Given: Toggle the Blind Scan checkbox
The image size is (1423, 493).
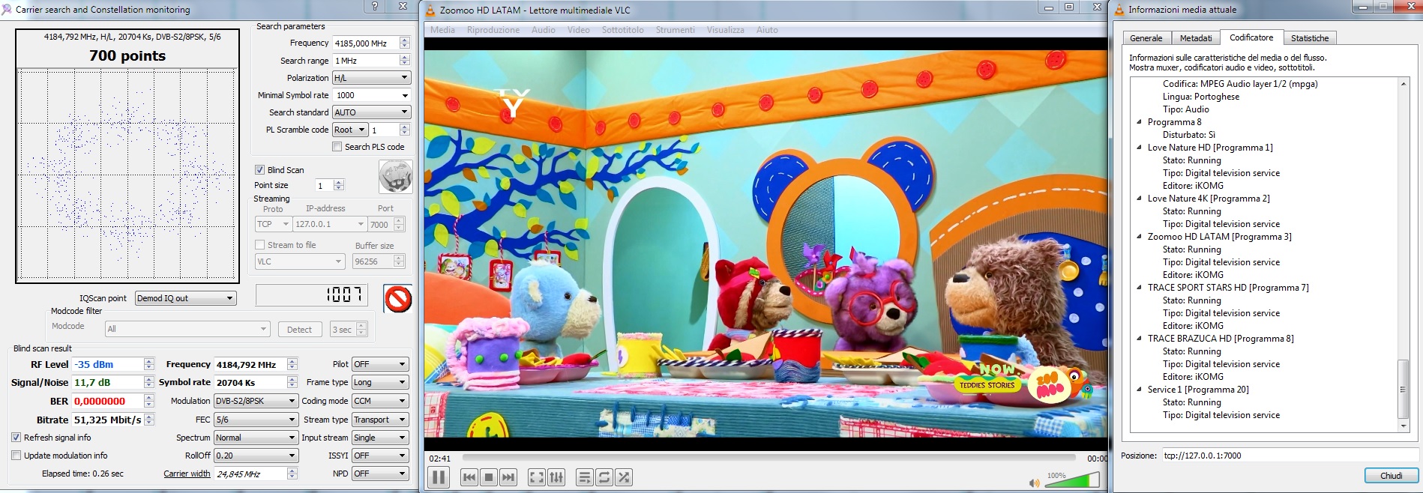Looking at the screenshot, I should click(259, 170).
